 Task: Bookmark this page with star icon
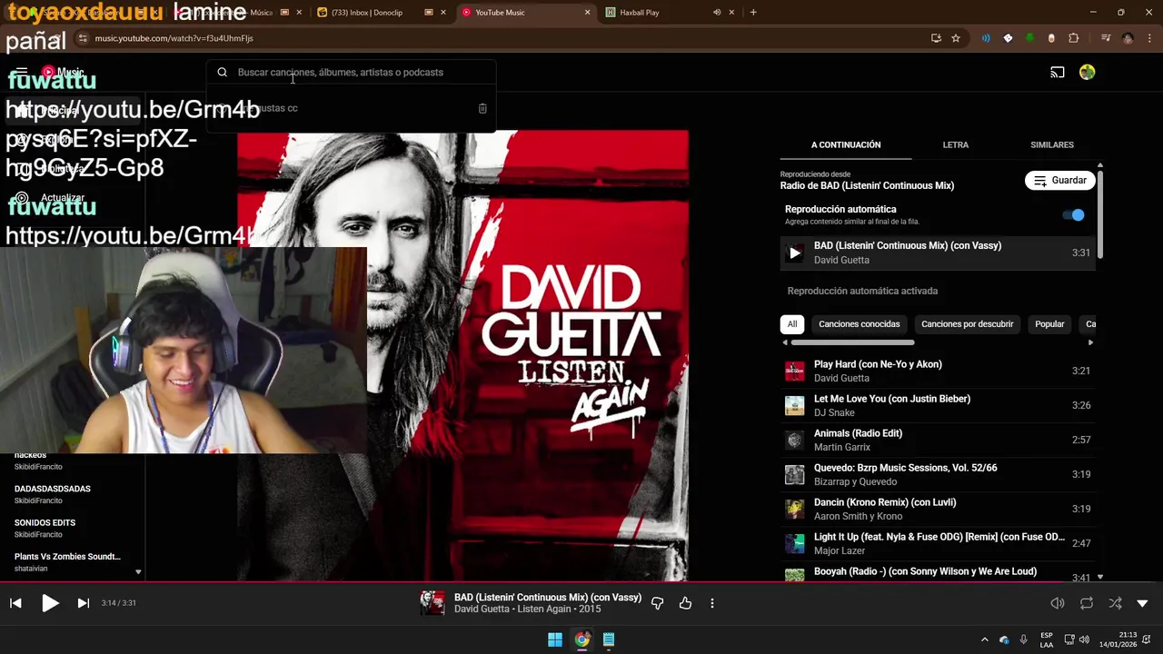(x=956, y=38)
